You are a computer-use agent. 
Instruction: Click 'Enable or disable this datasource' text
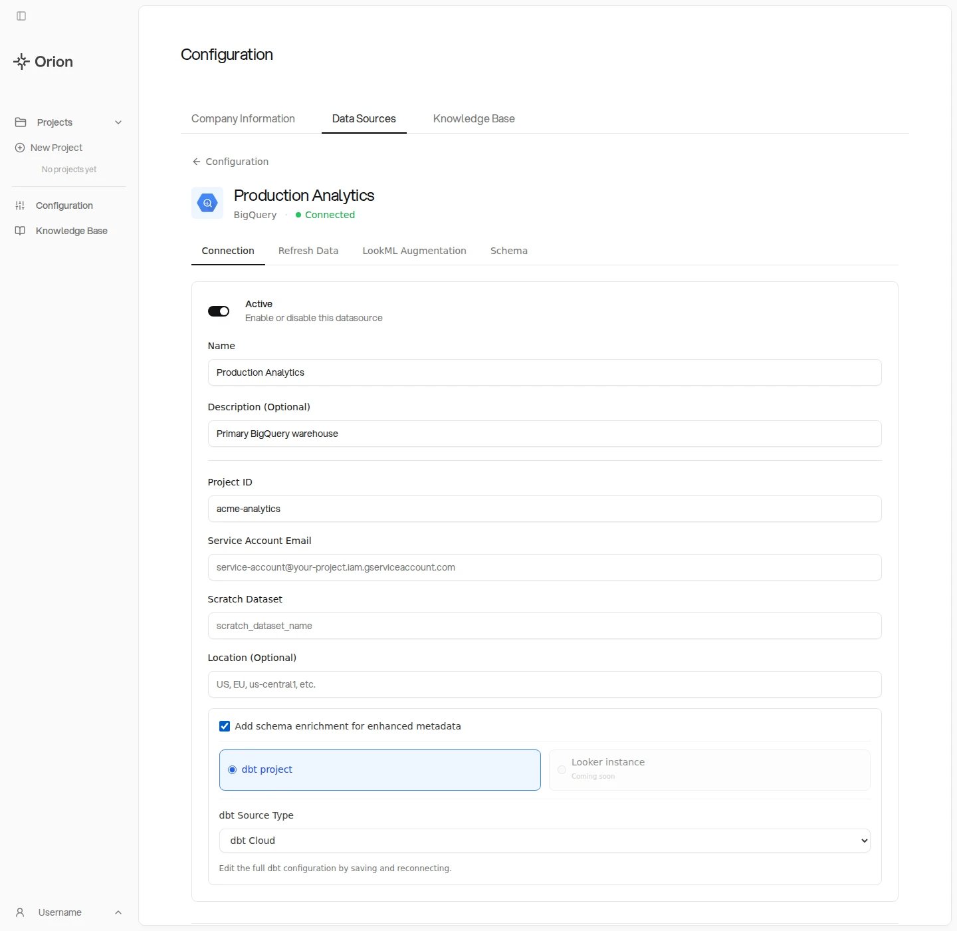click(314, 318)
